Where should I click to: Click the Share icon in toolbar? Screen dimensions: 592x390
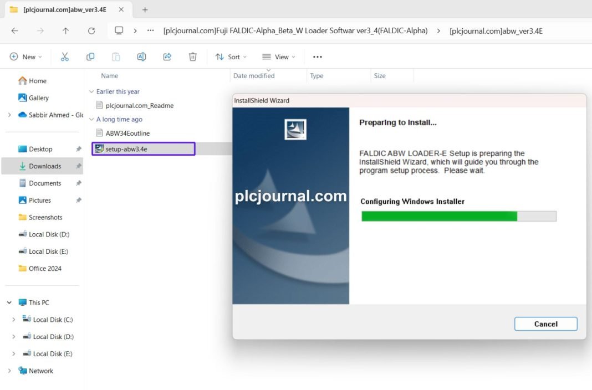[x=167, y=57]
